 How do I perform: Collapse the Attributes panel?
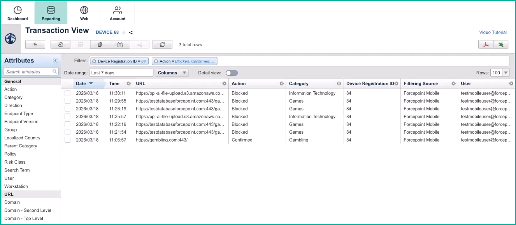tap(55, 61)
